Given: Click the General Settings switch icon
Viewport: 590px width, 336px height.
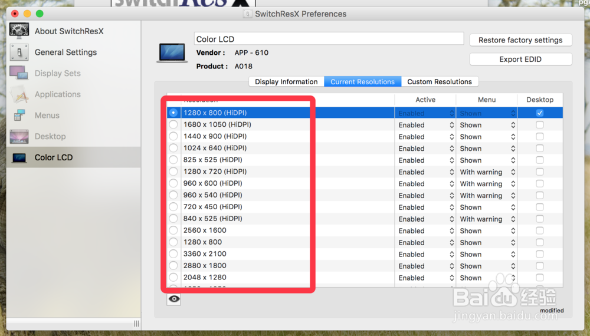Looking at the screenshot, I should coord(19,52).
